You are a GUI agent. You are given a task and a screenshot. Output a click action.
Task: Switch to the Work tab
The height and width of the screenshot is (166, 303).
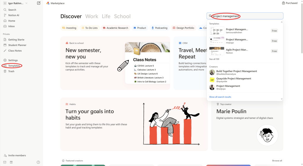point(92,17)
